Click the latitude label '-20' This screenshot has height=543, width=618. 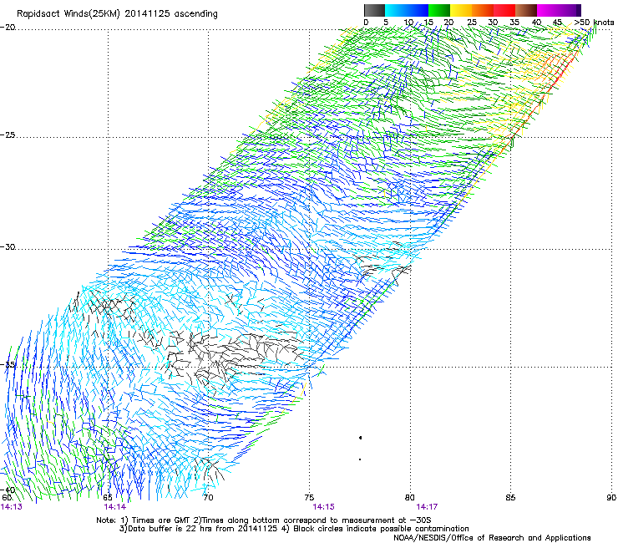pos(8,28)
